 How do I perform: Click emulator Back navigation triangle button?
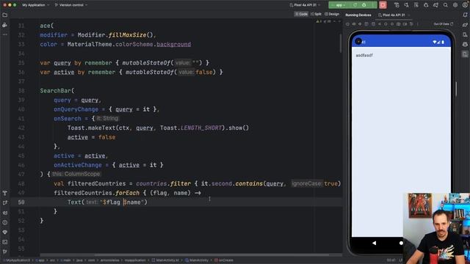pos(374,243)
